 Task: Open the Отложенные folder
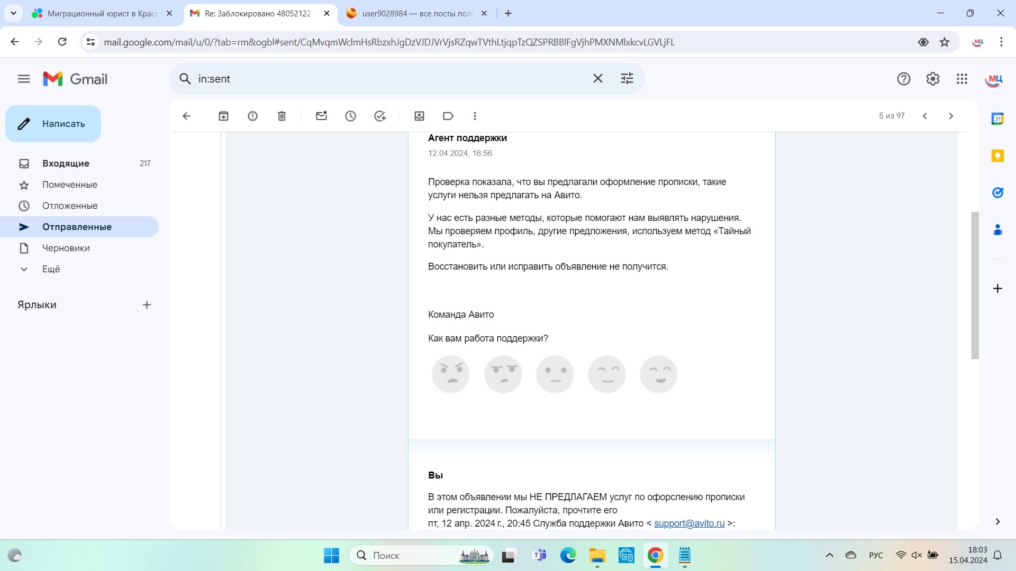(x=79, y=206)
